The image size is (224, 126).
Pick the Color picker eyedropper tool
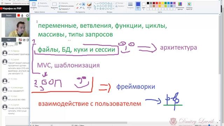[80, 8]
